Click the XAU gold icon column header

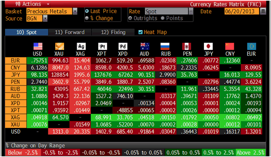pos(59,46)
